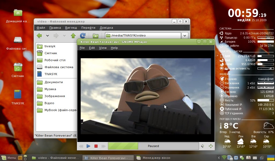Open Музика bookmark in the sidebar
Screen dimensions: 275x161
pos(56,89)
